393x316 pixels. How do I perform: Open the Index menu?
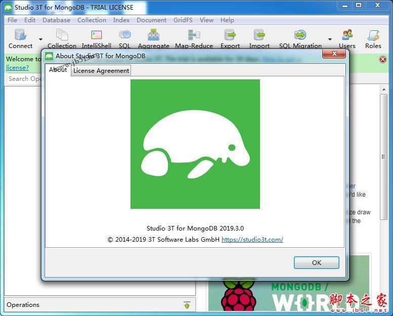[121, 20]
